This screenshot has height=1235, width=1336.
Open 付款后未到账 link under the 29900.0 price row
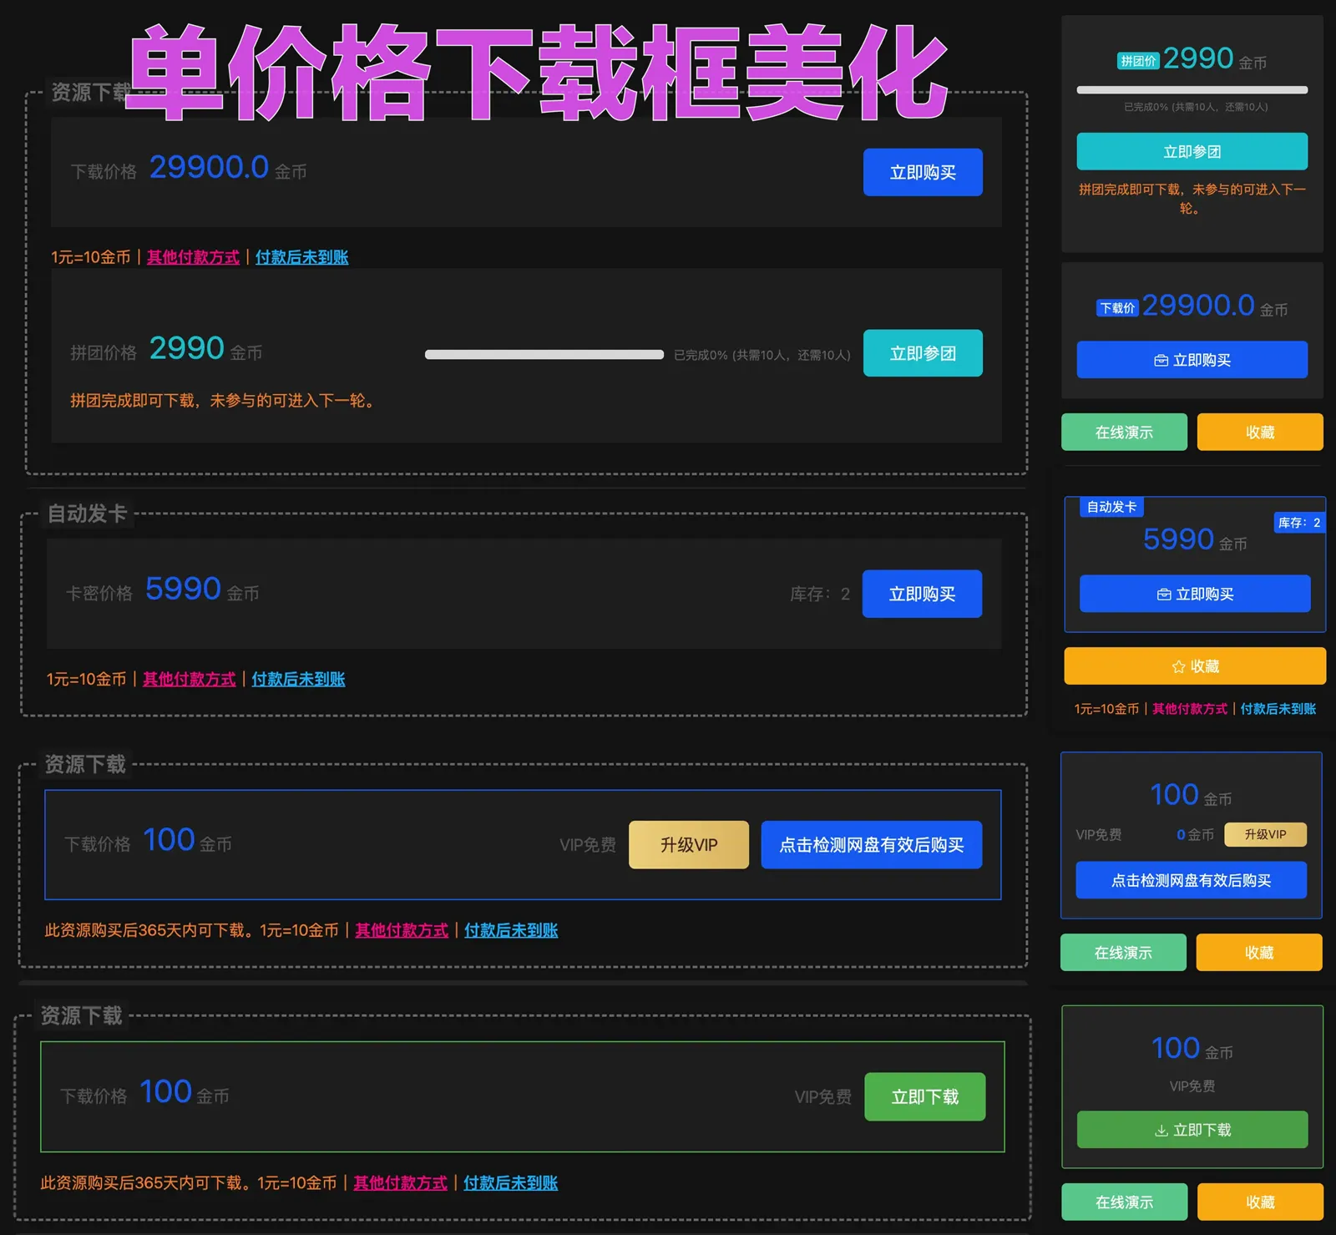[x=301, y=257]
